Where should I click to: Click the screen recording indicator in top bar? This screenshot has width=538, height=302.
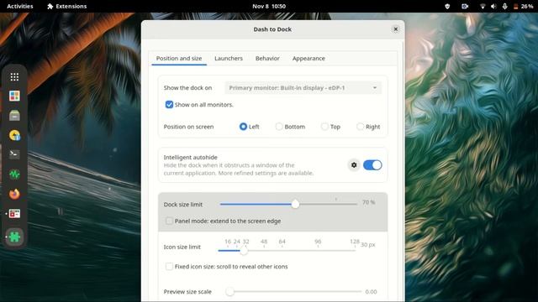[x=465, y=6]
